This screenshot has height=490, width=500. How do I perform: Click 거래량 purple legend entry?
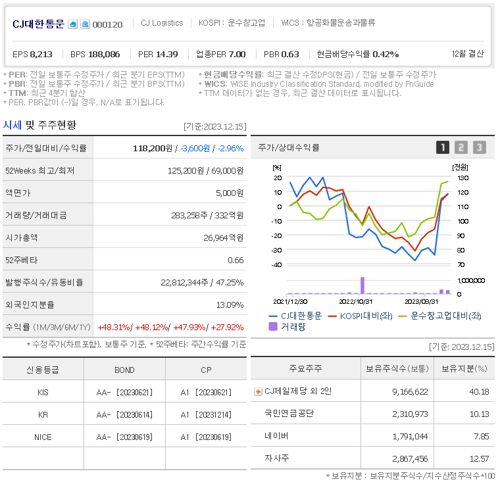(287, 326)
